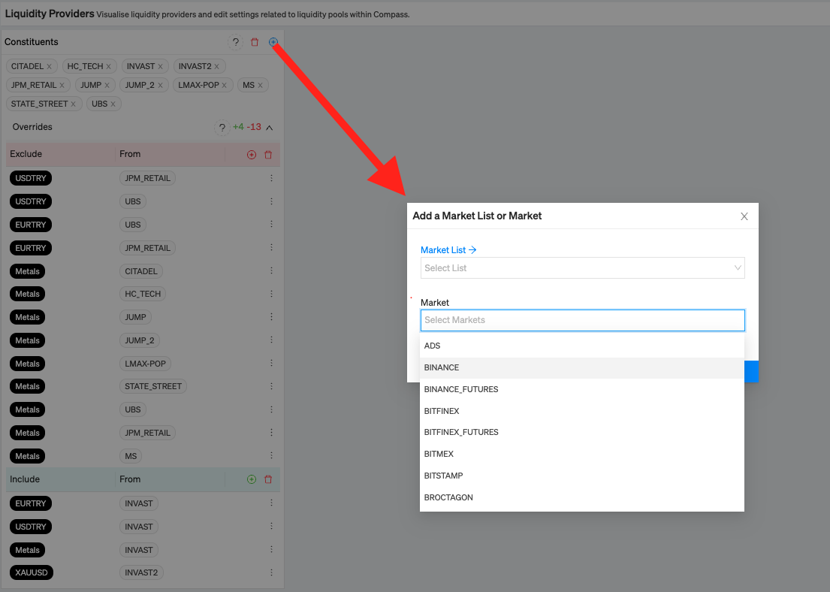This screenshot has width=830, height=592.
Task: Open row menu for EURTRY from INVAST
Action: [272, 503]
